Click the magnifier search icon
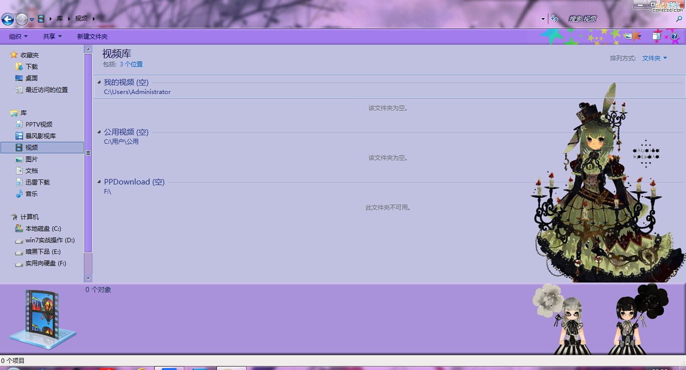686x370 pixels. [679, 19]
